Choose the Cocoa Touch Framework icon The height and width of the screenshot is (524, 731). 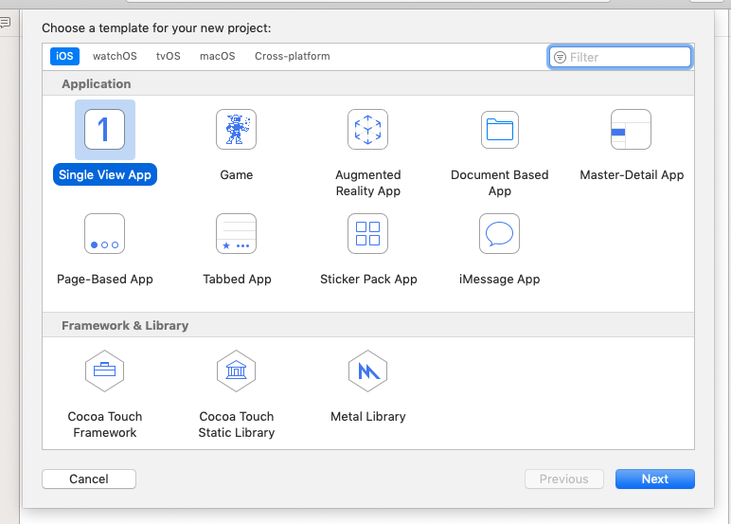104,371
